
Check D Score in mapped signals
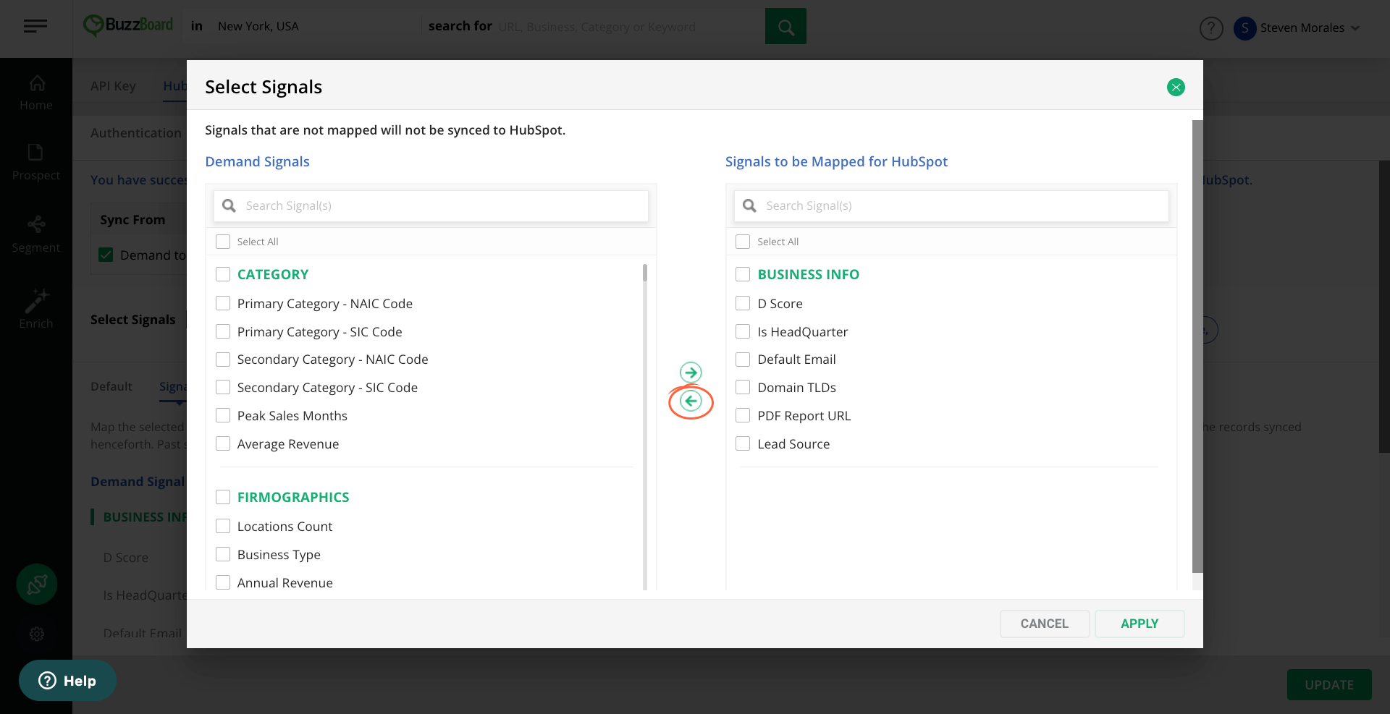[x=743, y=303]
